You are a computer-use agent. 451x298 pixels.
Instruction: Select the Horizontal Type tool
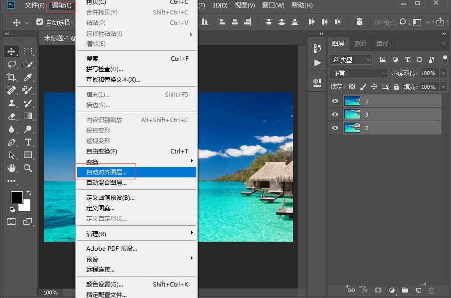coord(28,142)
